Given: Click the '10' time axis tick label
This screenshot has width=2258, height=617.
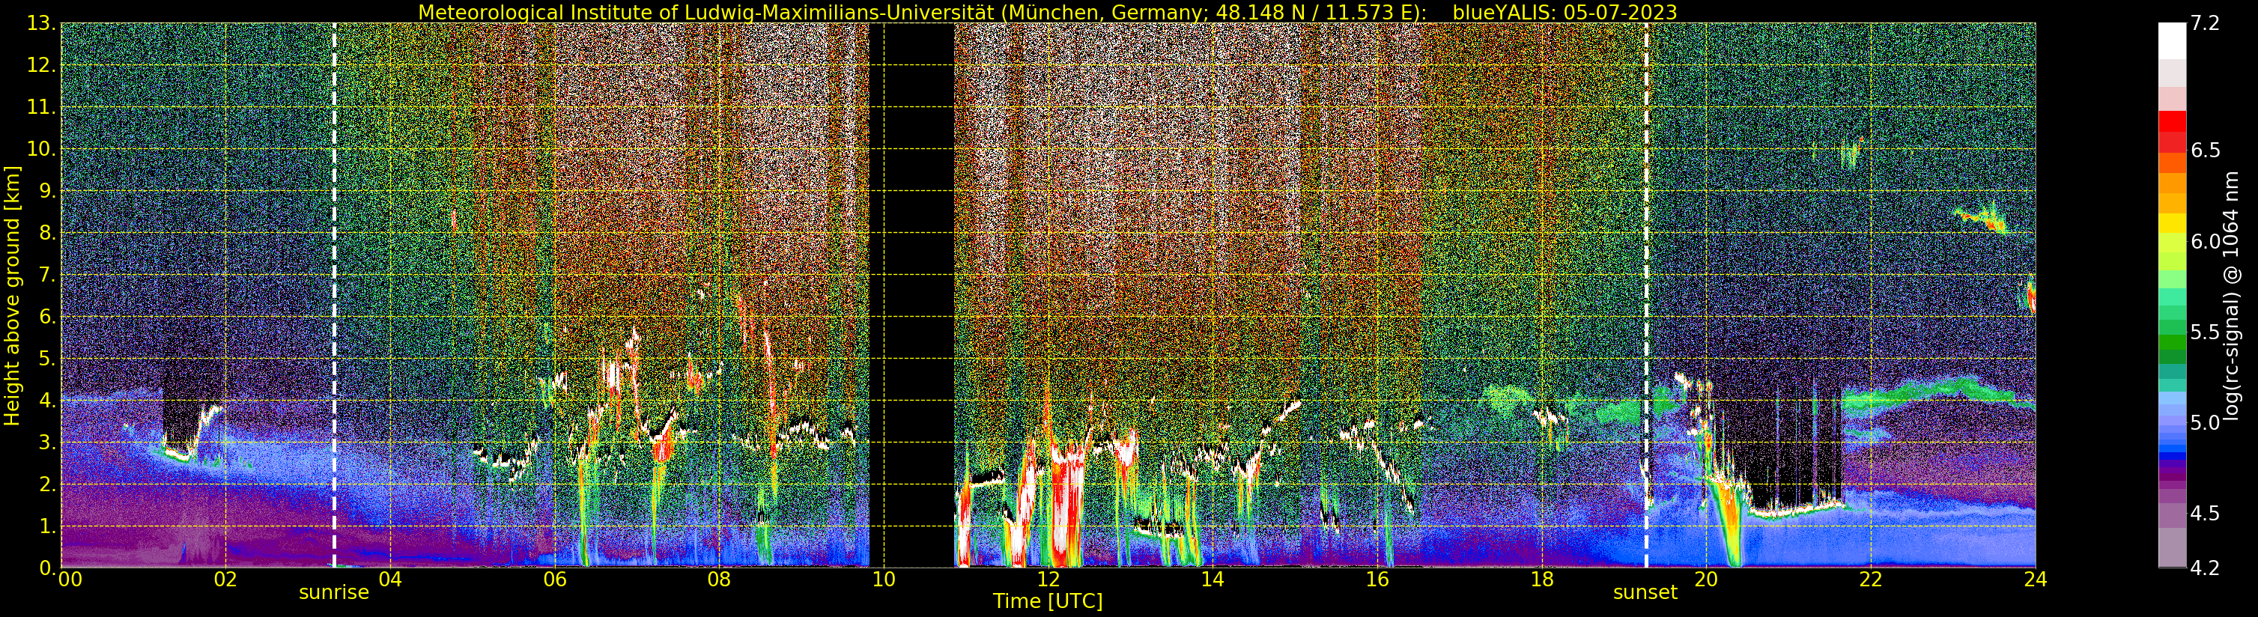Looking at the screenshot, I should point(884,580).
